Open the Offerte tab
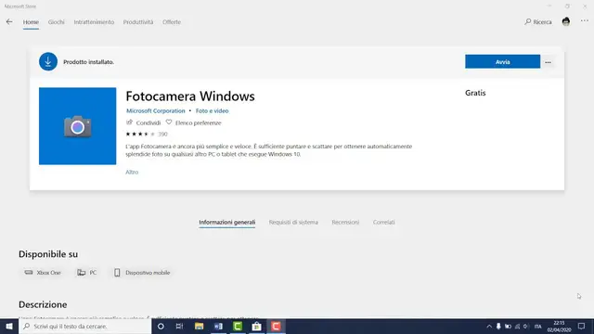The height and width of the screenshot is (334, 594). click(172, 22)
